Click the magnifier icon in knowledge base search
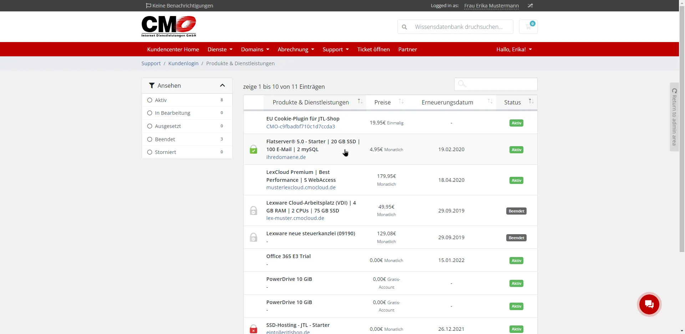The image size is (685, 334). coord(404,27)
